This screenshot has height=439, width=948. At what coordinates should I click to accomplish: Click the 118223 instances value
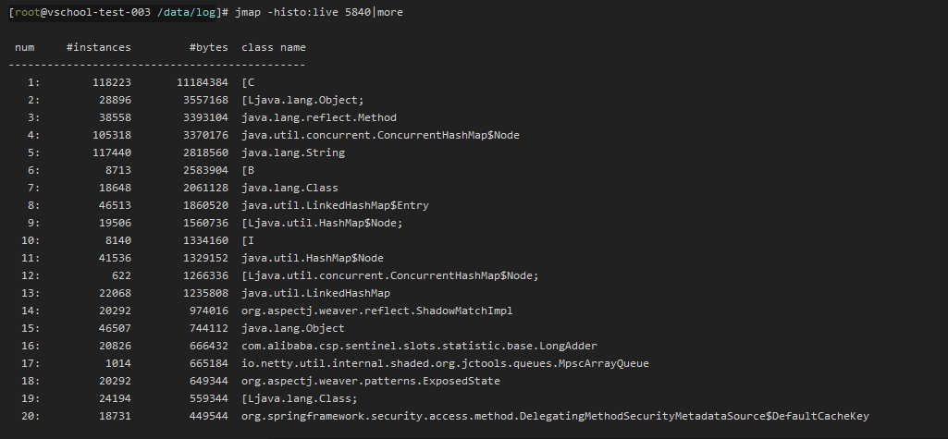pos(112,82)
